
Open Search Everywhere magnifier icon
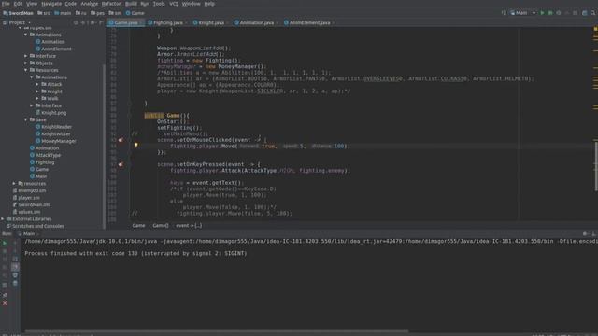pos(592,13)
